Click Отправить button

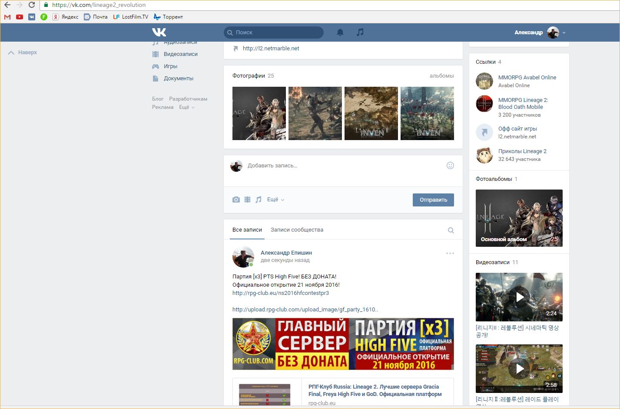pyautogui.click(x=433, y=200)
